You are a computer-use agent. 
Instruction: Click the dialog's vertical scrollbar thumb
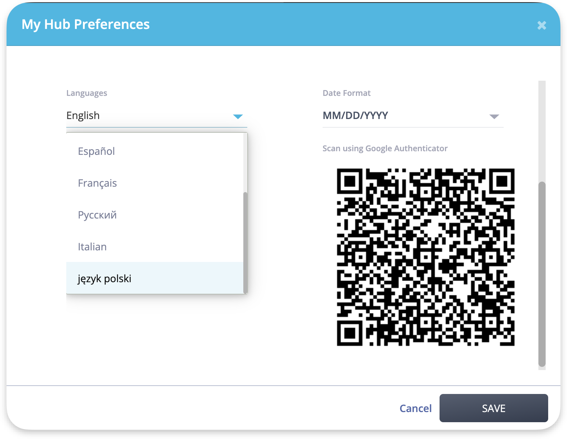click(542, 274)
